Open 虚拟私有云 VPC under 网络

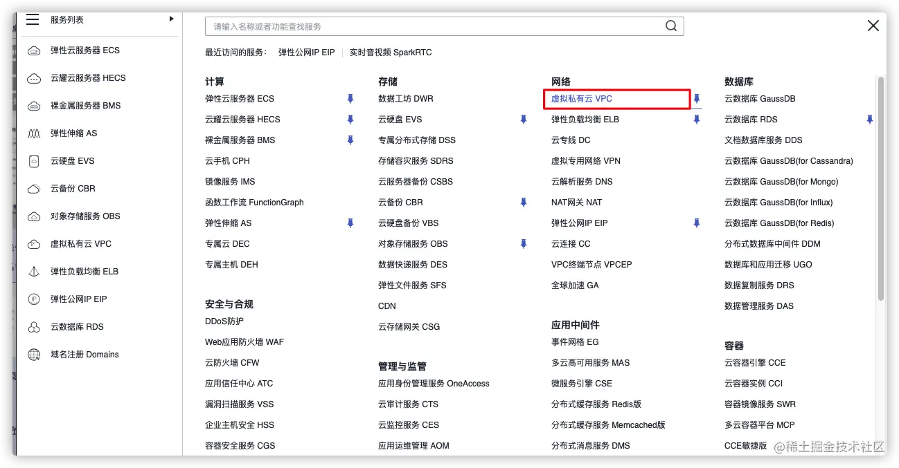click(x=582, y=99)
